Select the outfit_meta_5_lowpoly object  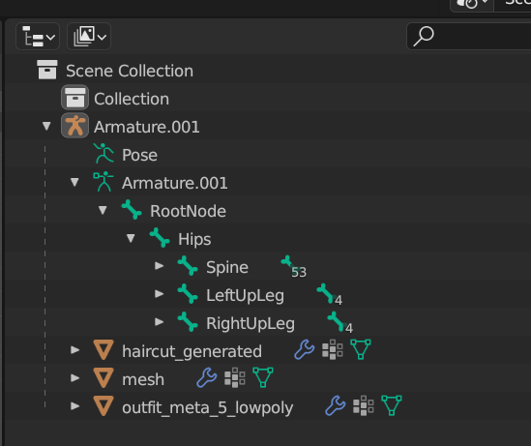207,407
